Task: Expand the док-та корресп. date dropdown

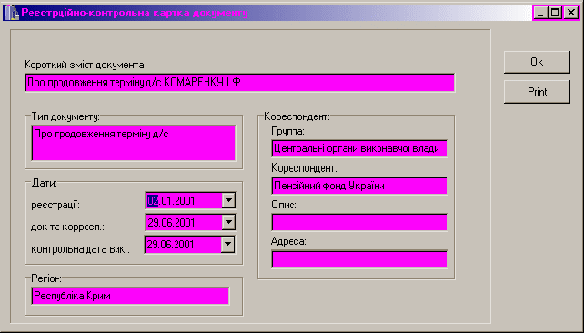Action: (x=228, y=223)
